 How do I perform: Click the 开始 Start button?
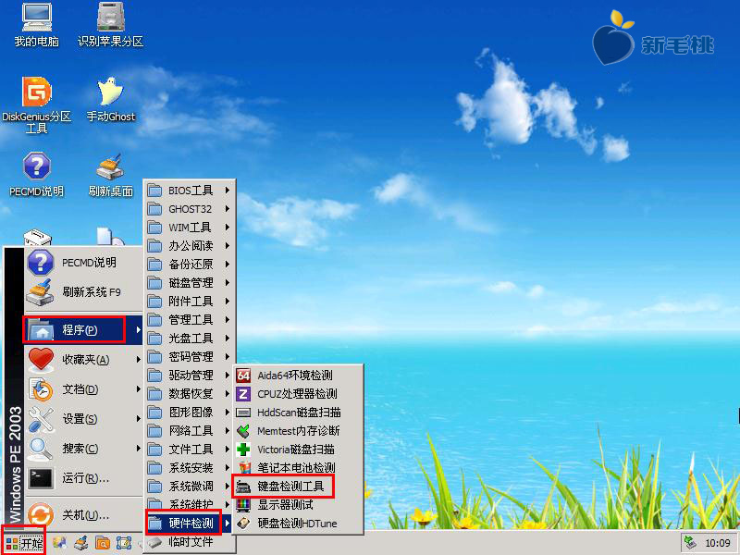[24, 543]
